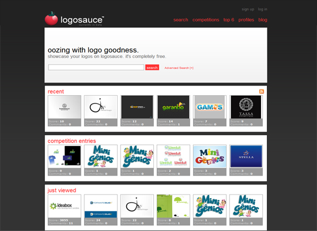Image resolution: width=317 pixels, height=231 pixels.
Task: Click the log in link
Action: click(x=262, y=9)
